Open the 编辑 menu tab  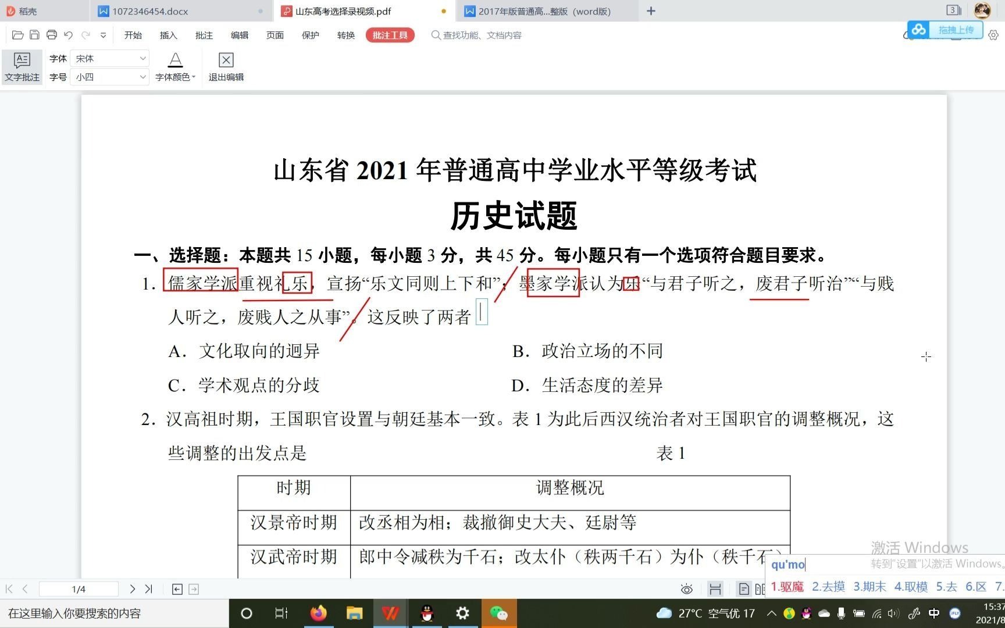[239, 35]
